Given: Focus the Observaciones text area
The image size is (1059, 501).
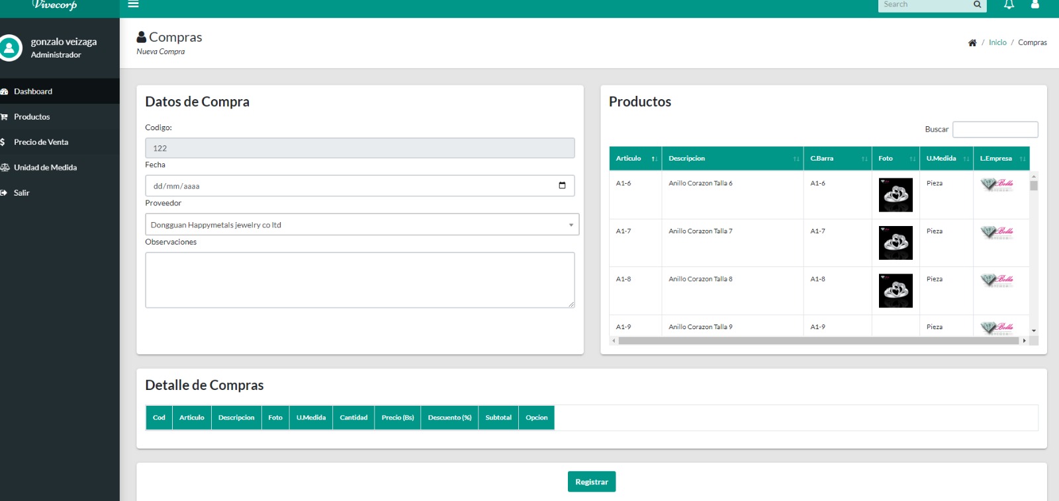Looking at the screenshot, I should [x=360, y=280].
